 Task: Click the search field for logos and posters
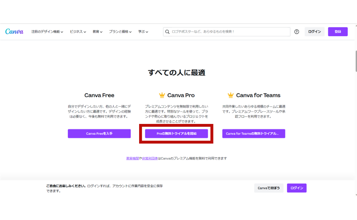(x=227, y=32)
